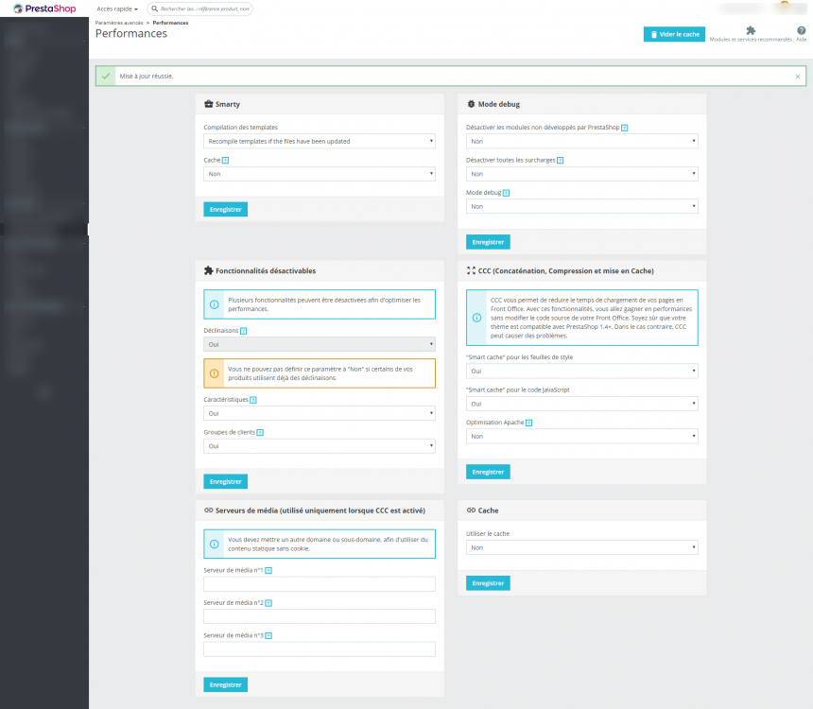Viewport: 813px width, 709px height.
Task: Click help icon next to Désactiver toutes les surcharges
Action: click(561, 161)
